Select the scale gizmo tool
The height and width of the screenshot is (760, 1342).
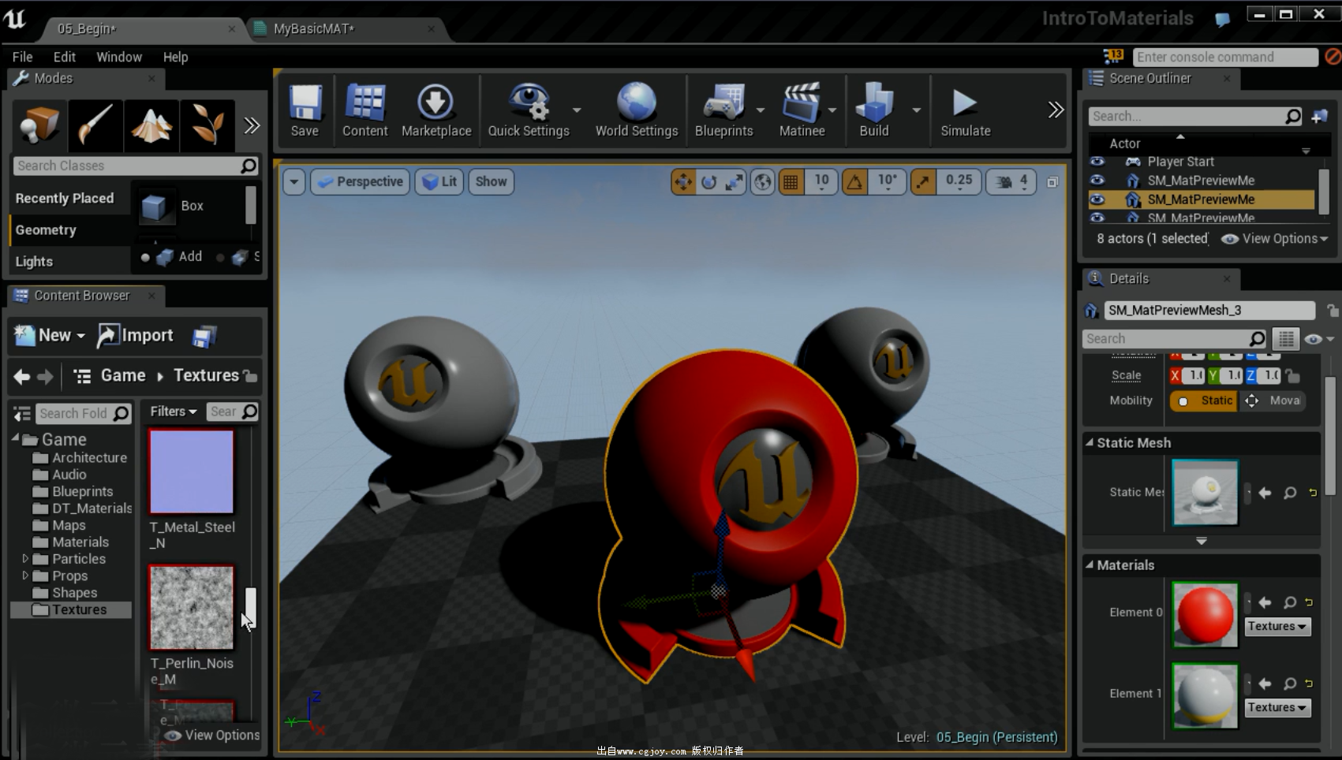point(734,182)
